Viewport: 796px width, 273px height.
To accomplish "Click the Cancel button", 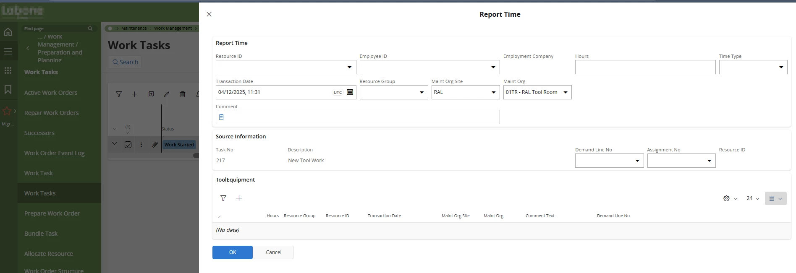I will click(x=273, y=252).
